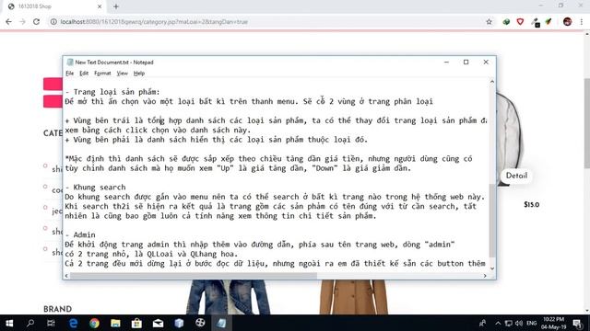Click the BRAND heading on shop page
Screen dimensions: 590x331
pyautogui.click(x=57, y=309)
